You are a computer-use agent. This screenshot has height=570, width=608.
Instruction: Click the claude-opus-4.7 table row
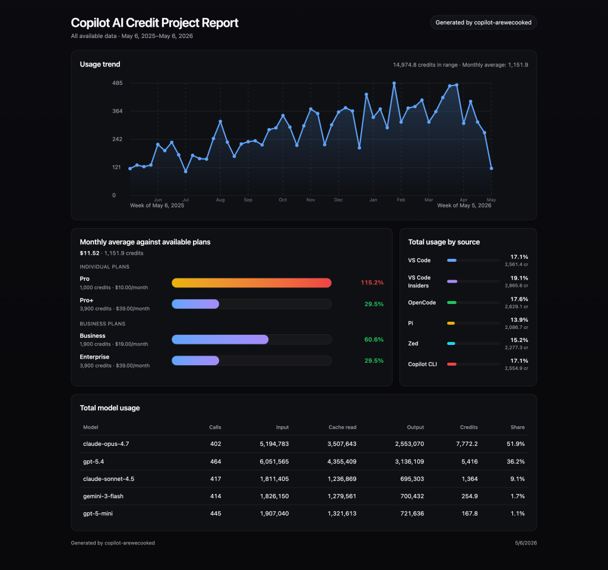point(303,444)
